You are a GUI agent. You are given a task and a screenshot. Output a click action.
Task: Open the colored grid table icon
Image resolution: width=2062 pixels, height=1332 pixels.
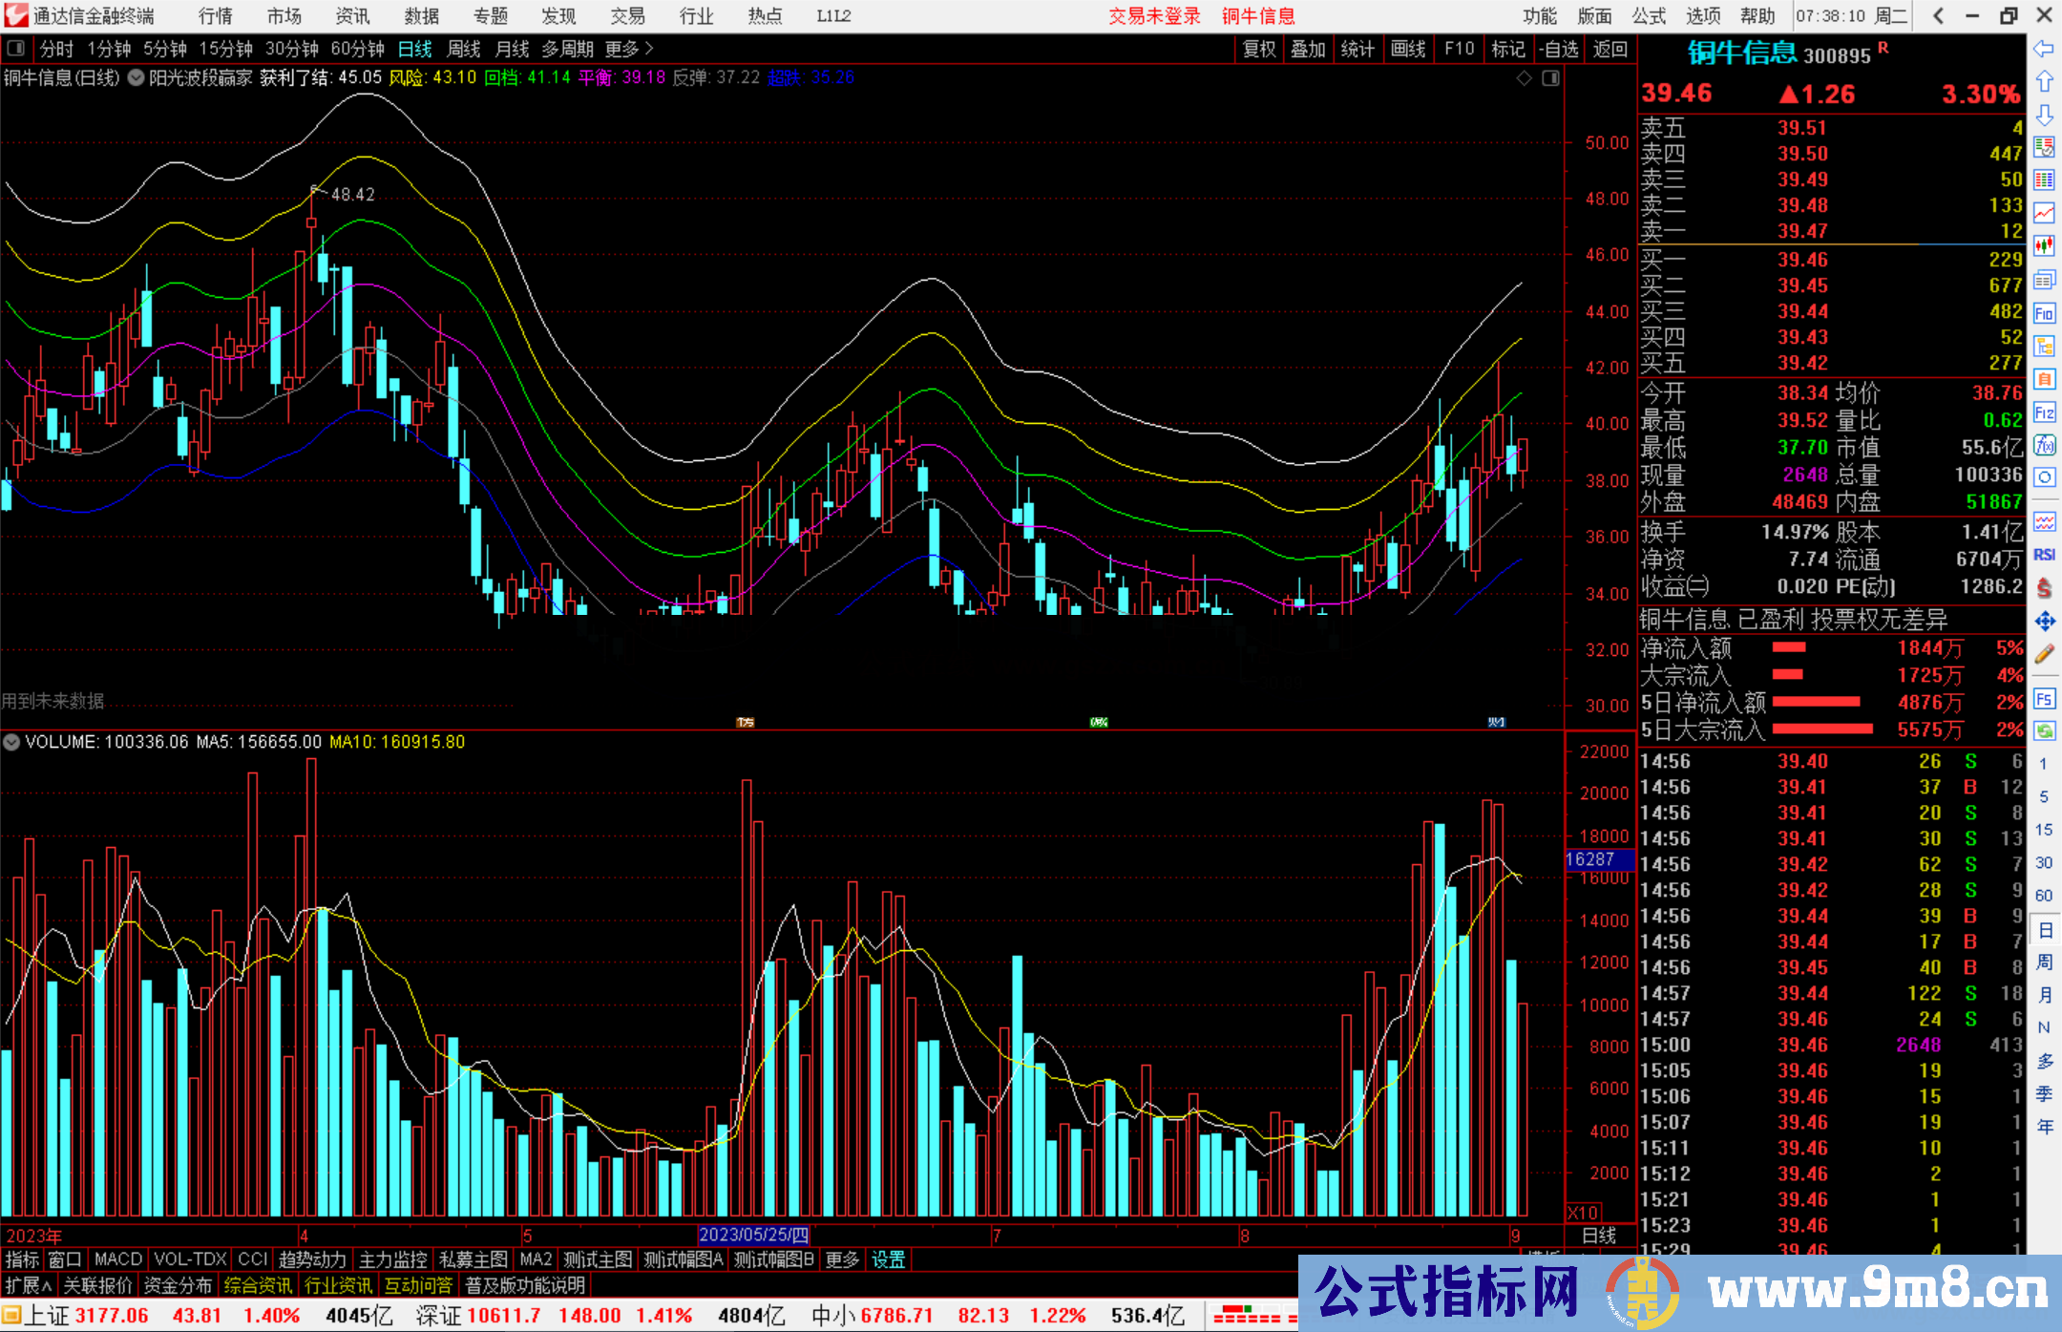click(2044, 180)
